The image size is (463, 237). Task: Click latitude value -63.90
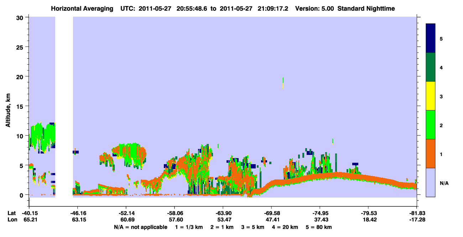223,213
